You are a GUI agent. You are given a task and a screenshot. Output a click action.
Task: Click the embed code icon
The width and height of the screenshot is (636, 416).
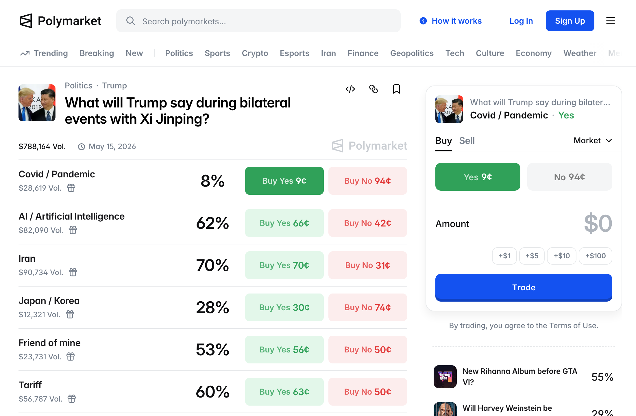pyautogui.click(x=350, y=89)
